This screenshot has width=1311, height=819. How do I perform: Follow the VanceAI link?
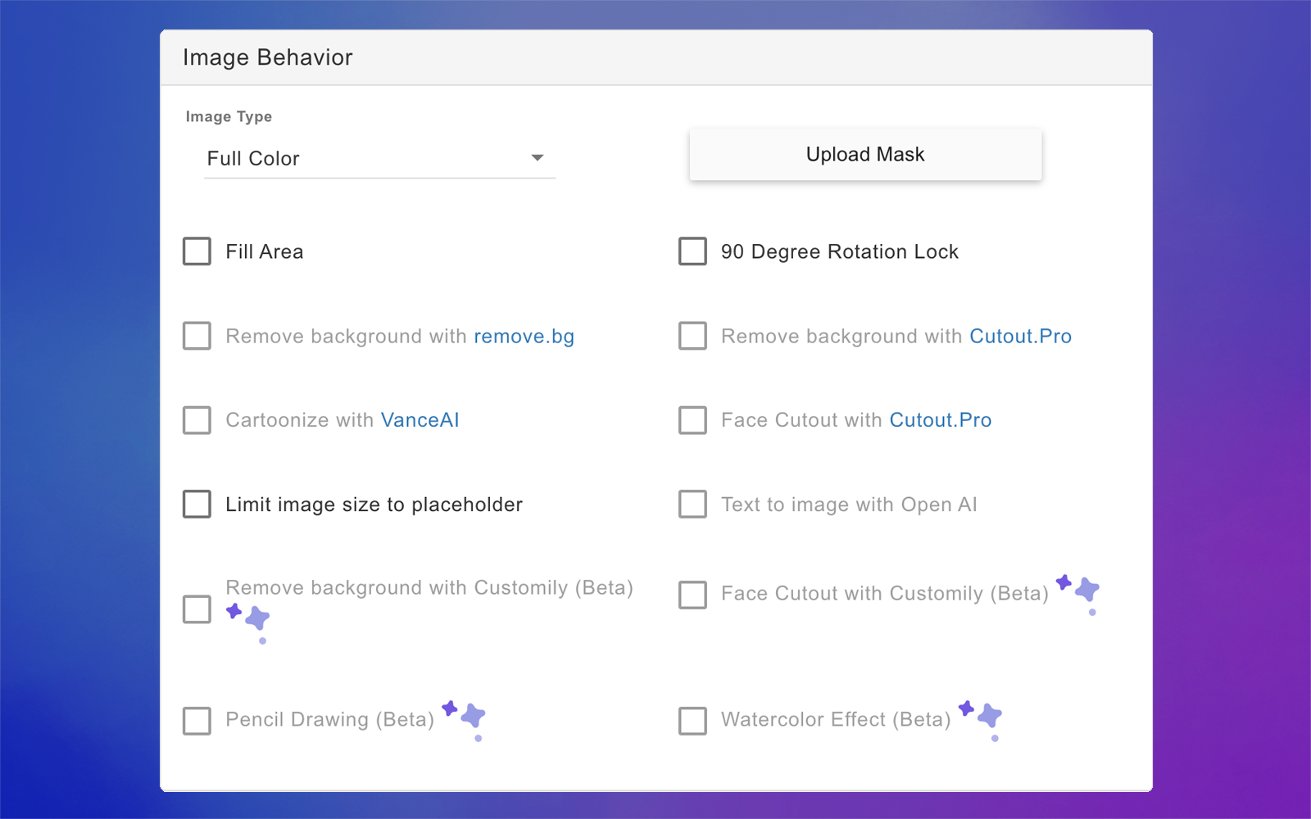coord(420,420)
